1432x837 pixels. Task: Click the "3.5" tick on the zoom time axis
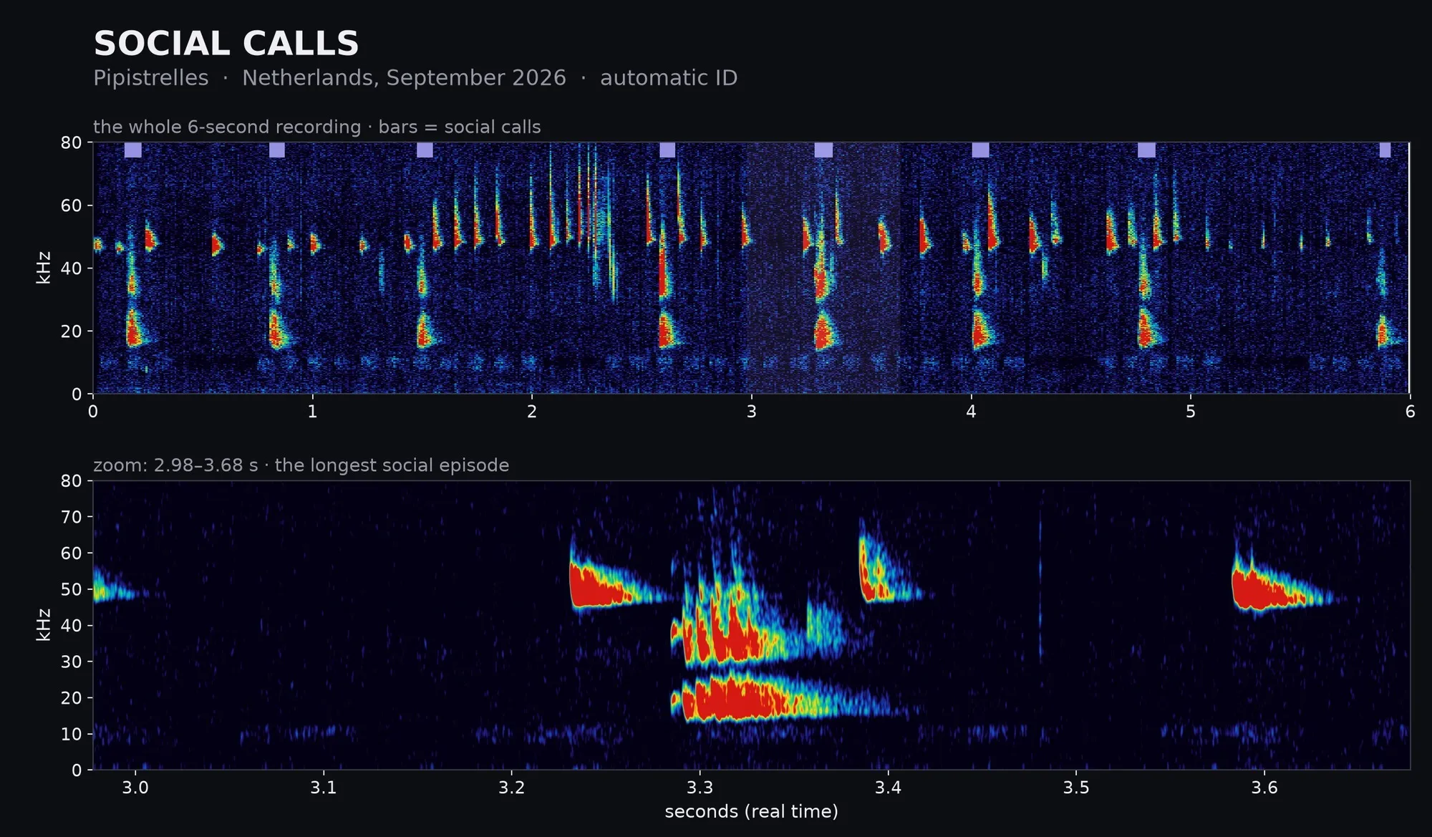coord(1075,788)
